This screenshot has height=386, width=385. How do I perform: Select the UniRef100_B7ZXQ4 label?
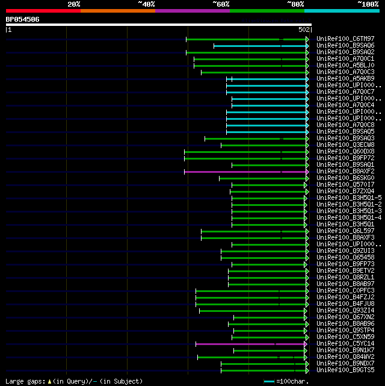(345, 191)
